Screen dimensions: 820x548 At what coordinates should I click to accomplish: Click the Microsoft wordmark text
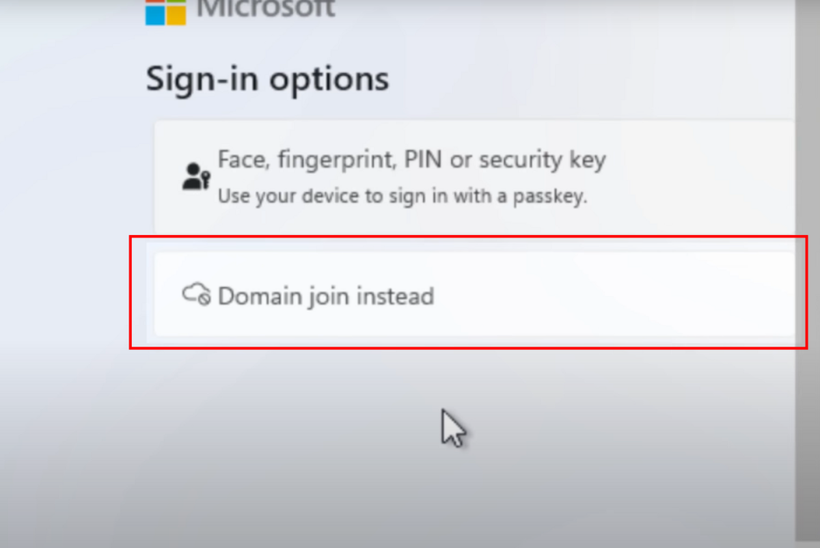(266, 10)
